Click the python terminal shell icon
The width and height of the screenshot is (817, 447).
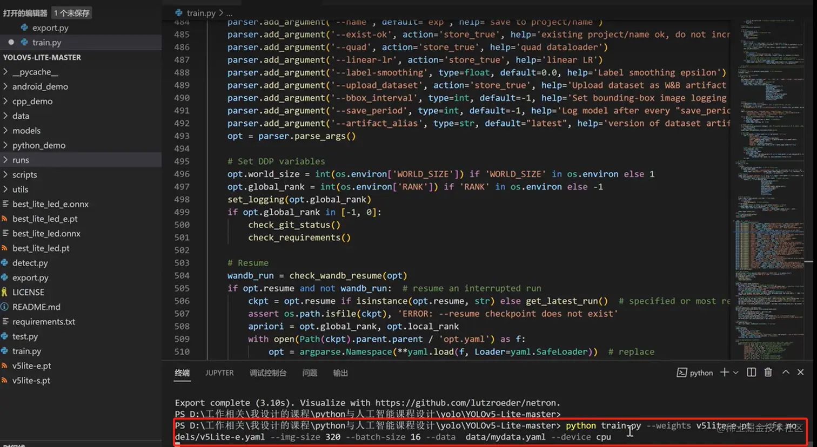682,372
